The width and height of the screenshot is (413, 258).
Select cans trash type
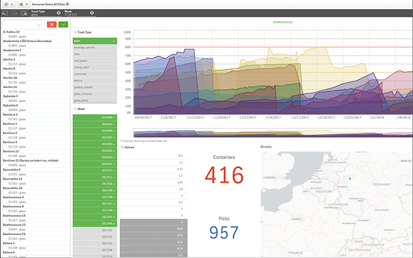click(x=95, y=54)
